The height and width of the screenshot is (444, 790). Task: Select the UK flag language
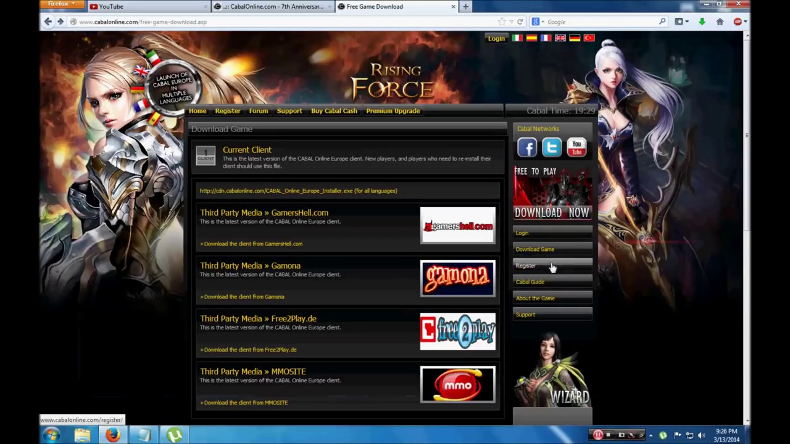click(560, 38)
